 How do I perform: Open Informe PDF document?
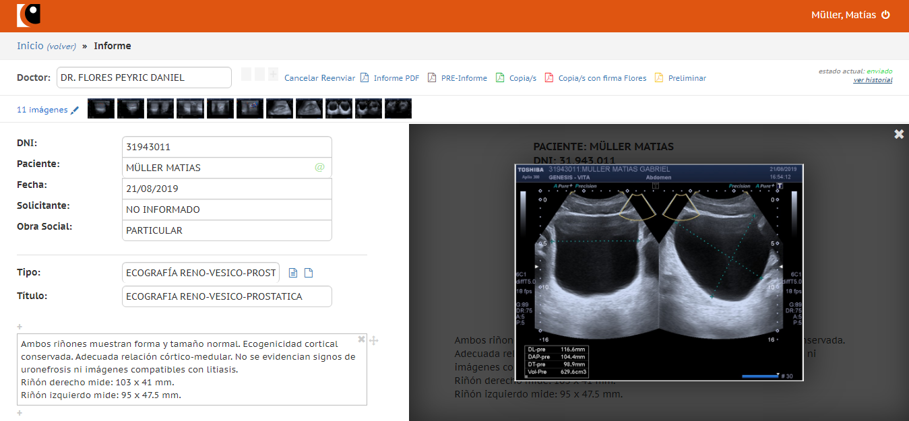tap(396, 78)
